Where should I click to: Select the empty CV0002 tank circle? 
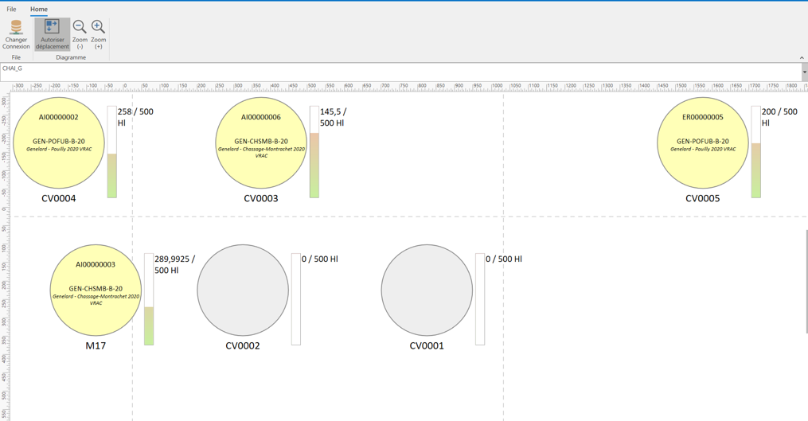tap(243, 290)
